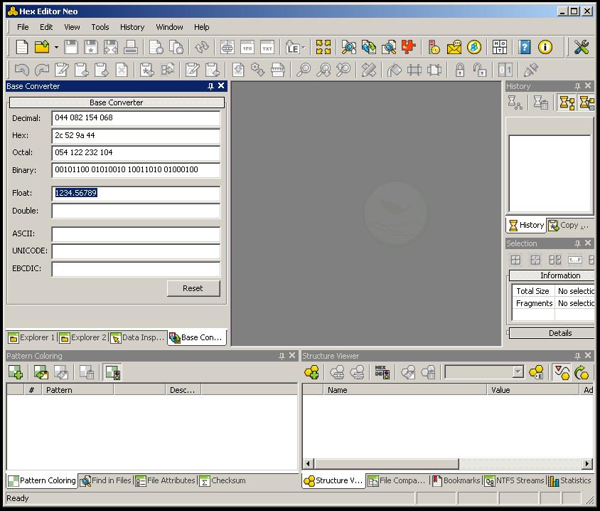Pin the Base Converter panel
Image resolution: width=600 pixels, height=511 pixels.
pyautogui.click(x=210, y=86)
